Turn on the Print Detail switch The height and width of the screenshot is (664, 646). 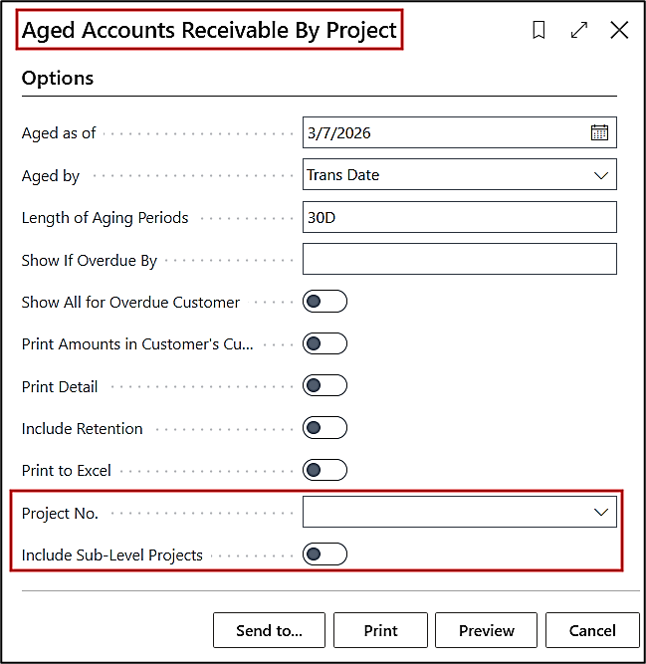point(324,386)
